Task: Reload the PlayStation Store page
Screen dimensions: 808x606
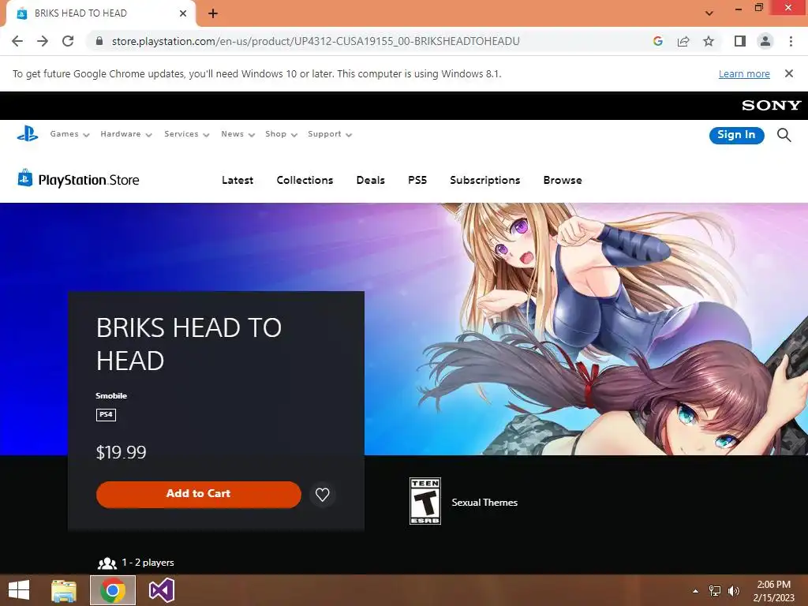Action: [68, 41]
